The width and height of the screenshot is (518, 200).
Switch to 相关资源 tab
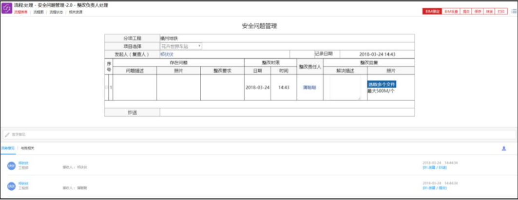click(76, 12)
